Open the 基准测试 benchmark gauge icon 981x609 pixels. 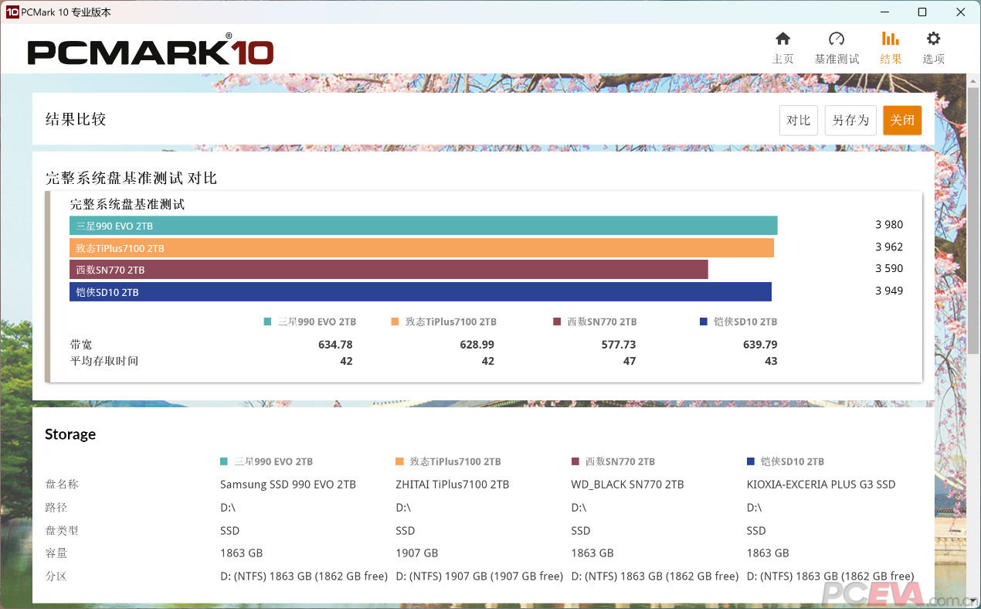pyautogui.click(x=837, y=39)
